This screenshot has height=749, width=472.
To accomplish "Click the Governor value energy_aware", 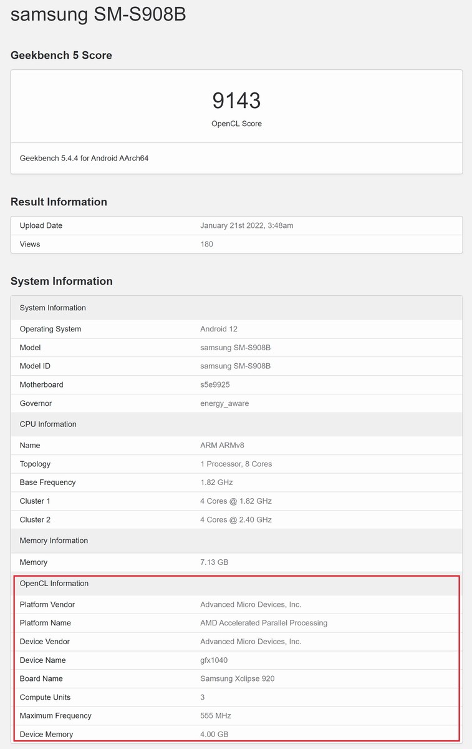I will (224, 403).
